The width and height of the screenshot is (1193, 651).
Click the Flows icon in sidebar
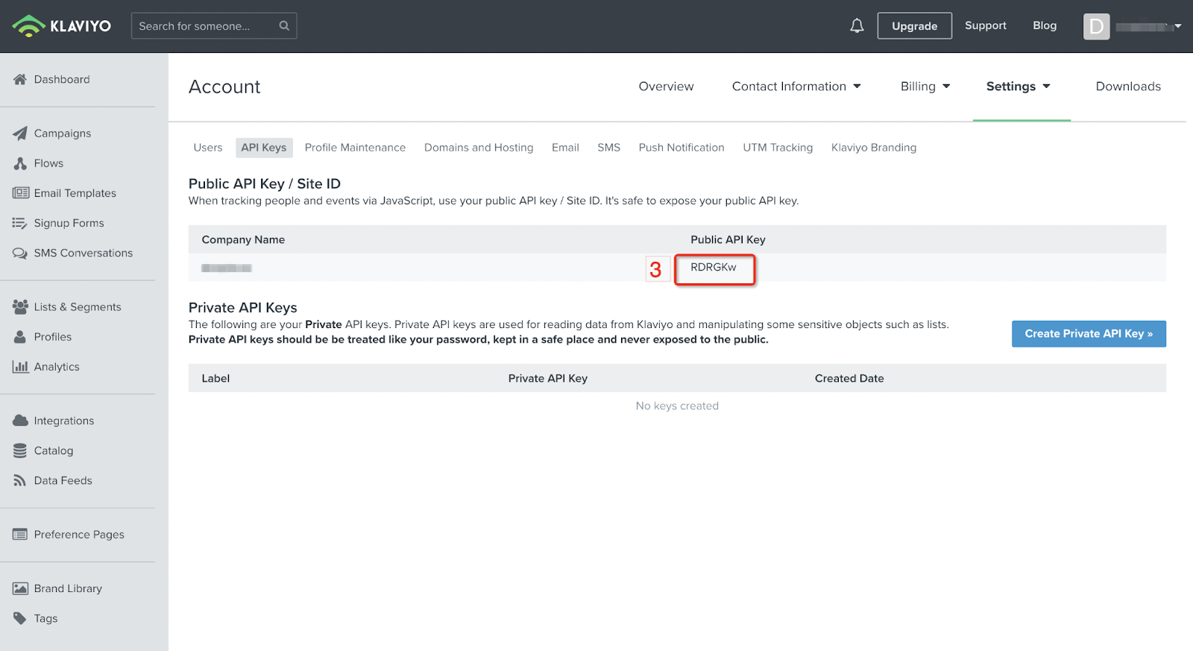(x=20, y=163)
